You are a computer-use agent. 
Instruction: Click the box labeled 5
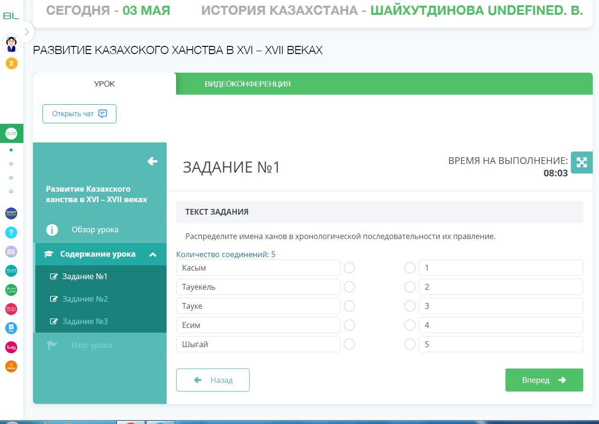point(501,344)
